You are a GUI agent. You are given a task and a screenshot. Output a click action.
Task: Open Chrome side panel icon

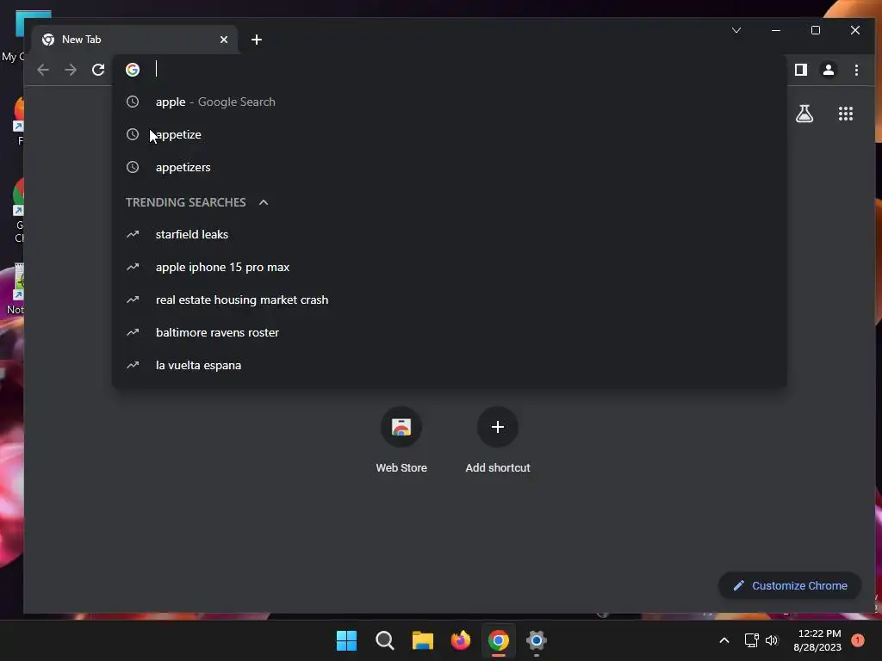coord(801,70)
